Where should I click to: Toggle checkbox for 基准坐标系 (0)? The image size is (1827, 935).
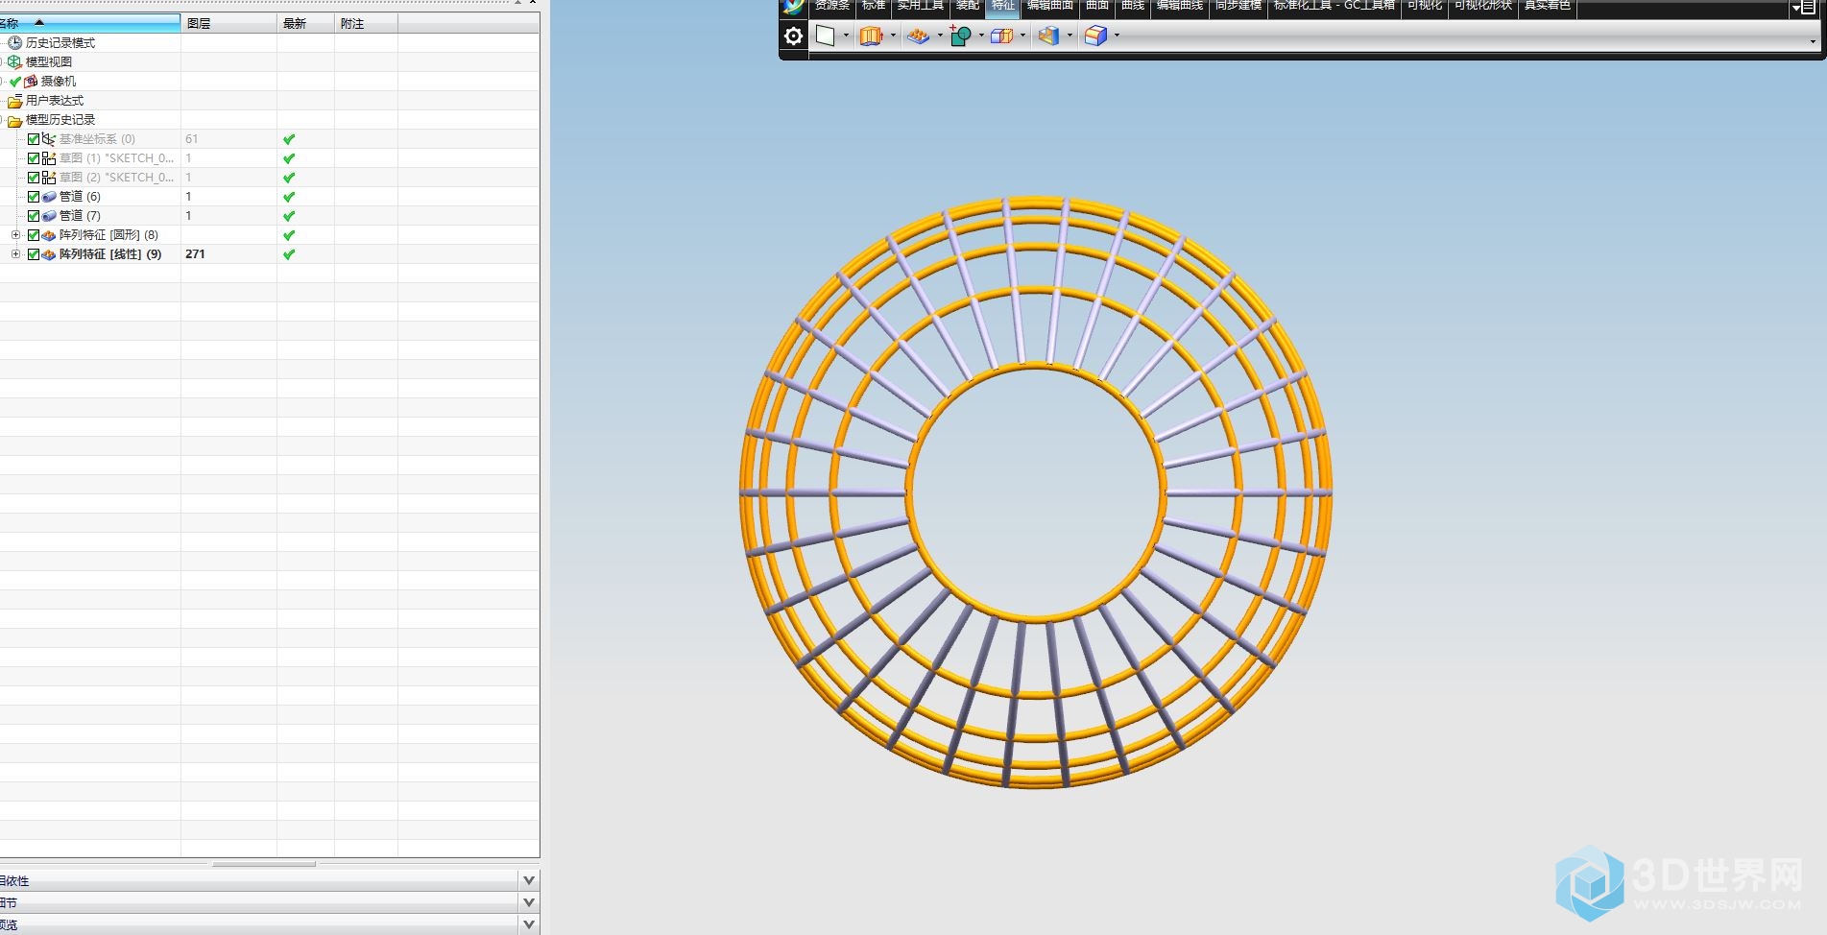click(x=34, y=139)
